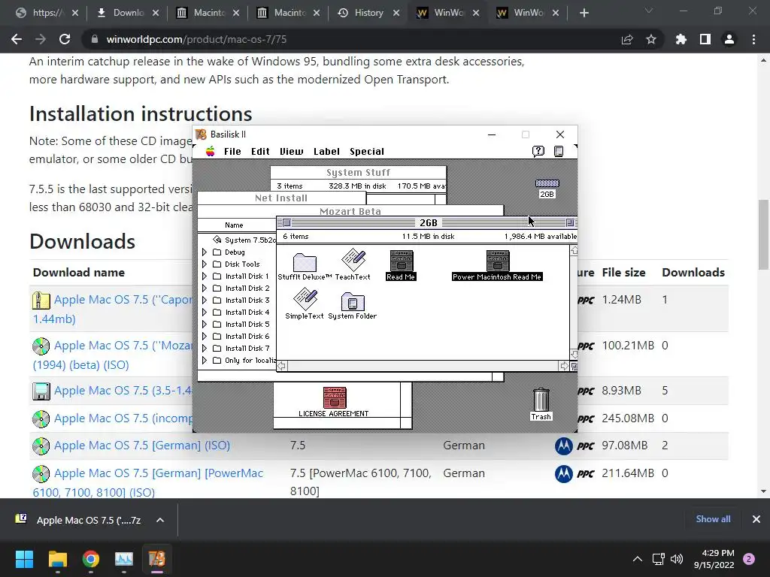This screenshot has height=577, width=770.
Task: Expand the Install Disk 1 folder triangle
Action: click(x=205, y=276)
